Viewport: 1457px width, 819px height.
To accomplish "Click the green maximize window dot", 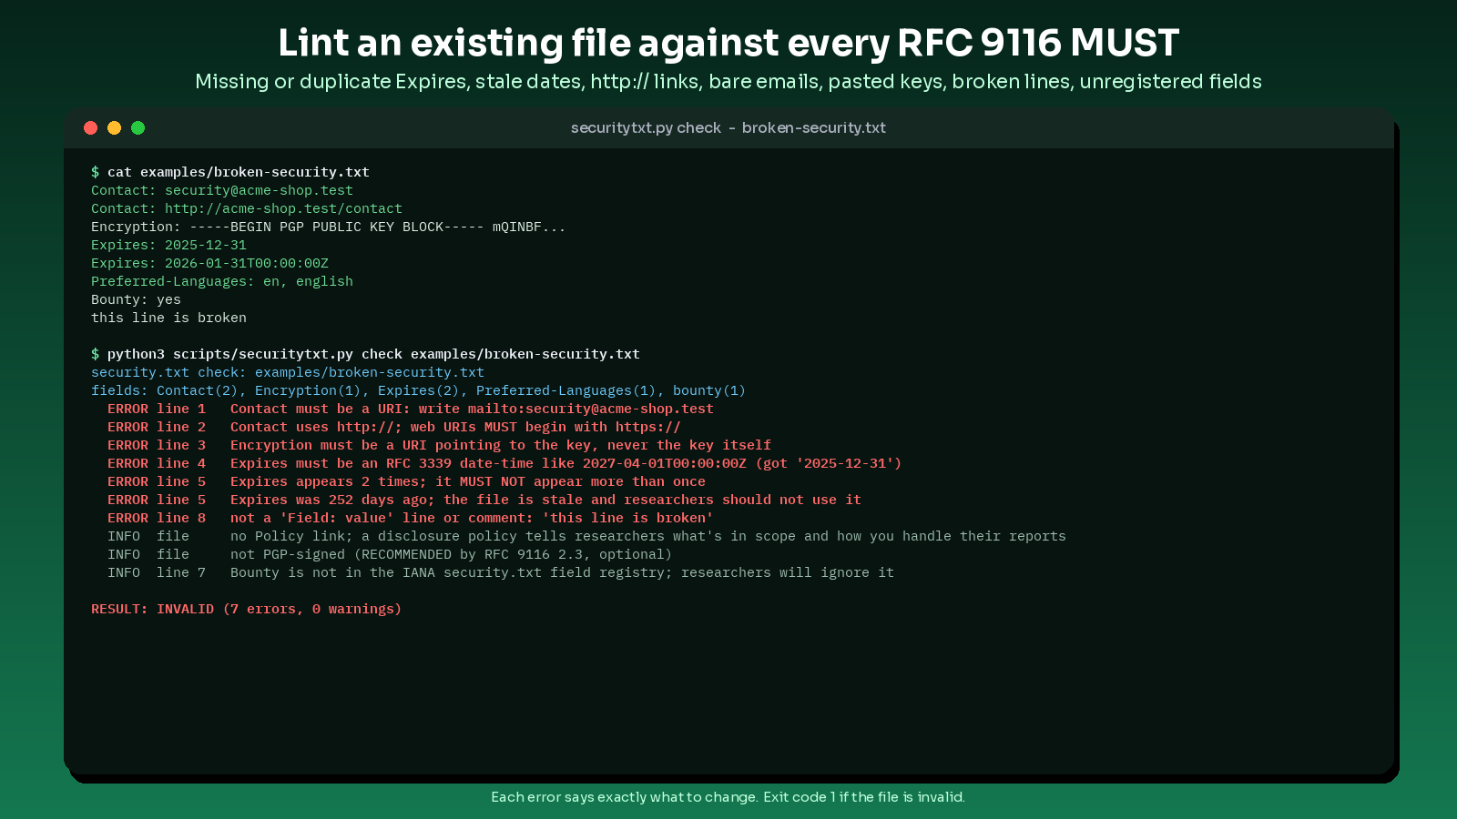I will [138, 127].
